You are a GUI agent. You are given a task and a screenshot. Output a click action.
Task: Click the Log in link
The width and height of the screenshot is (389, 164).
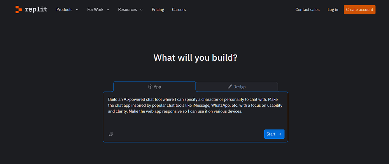(x=333, y=10)
